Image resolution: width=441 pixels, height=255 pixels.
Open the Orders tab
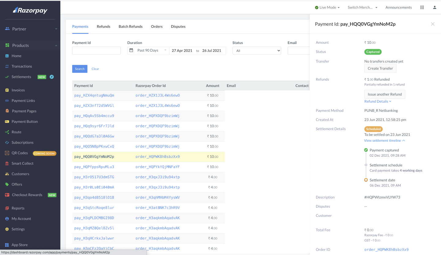pyautogui.click(x=157, y=27)
